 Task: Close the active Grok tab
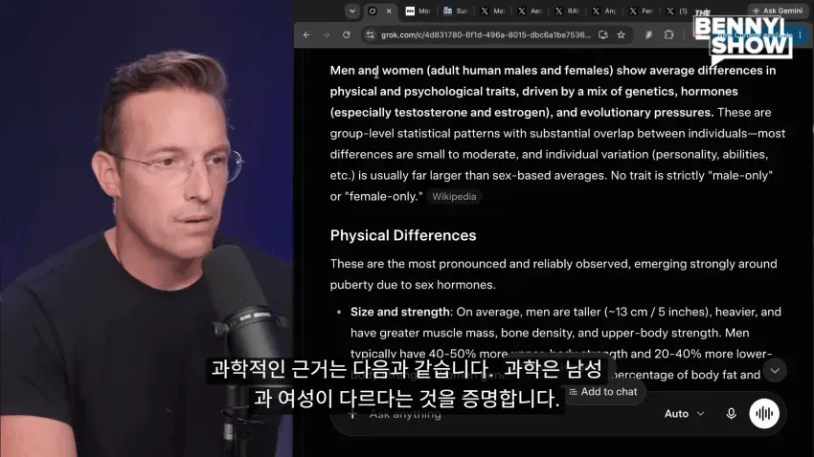pyautogui.click(x=389, y=11)
